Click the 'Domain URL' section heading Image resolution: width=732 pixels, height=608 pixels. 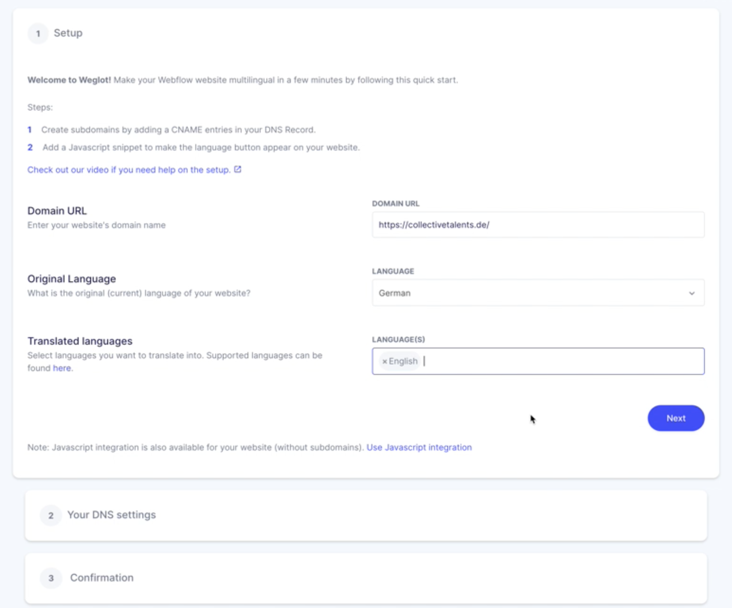(x=57, y=211)
